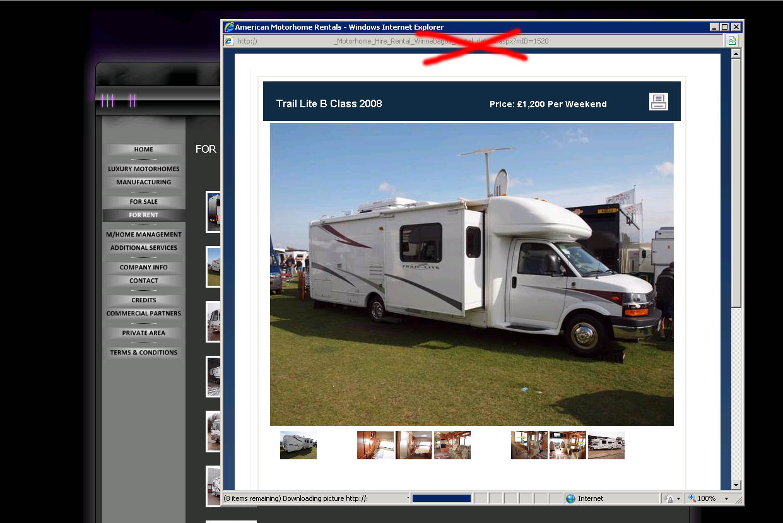Click the 'Internet' zone label in status bar
Screen dimensions: 783x523
(x=591, y=498)
